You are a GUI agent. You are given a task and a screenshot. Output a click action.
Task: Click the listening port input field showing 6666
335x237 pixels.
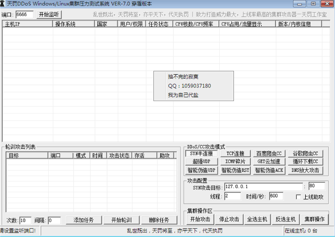coord(25,15)
